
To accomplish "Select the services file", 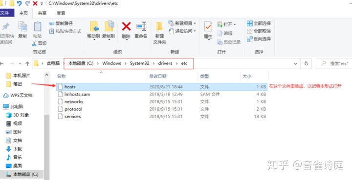I will [162, 117].
